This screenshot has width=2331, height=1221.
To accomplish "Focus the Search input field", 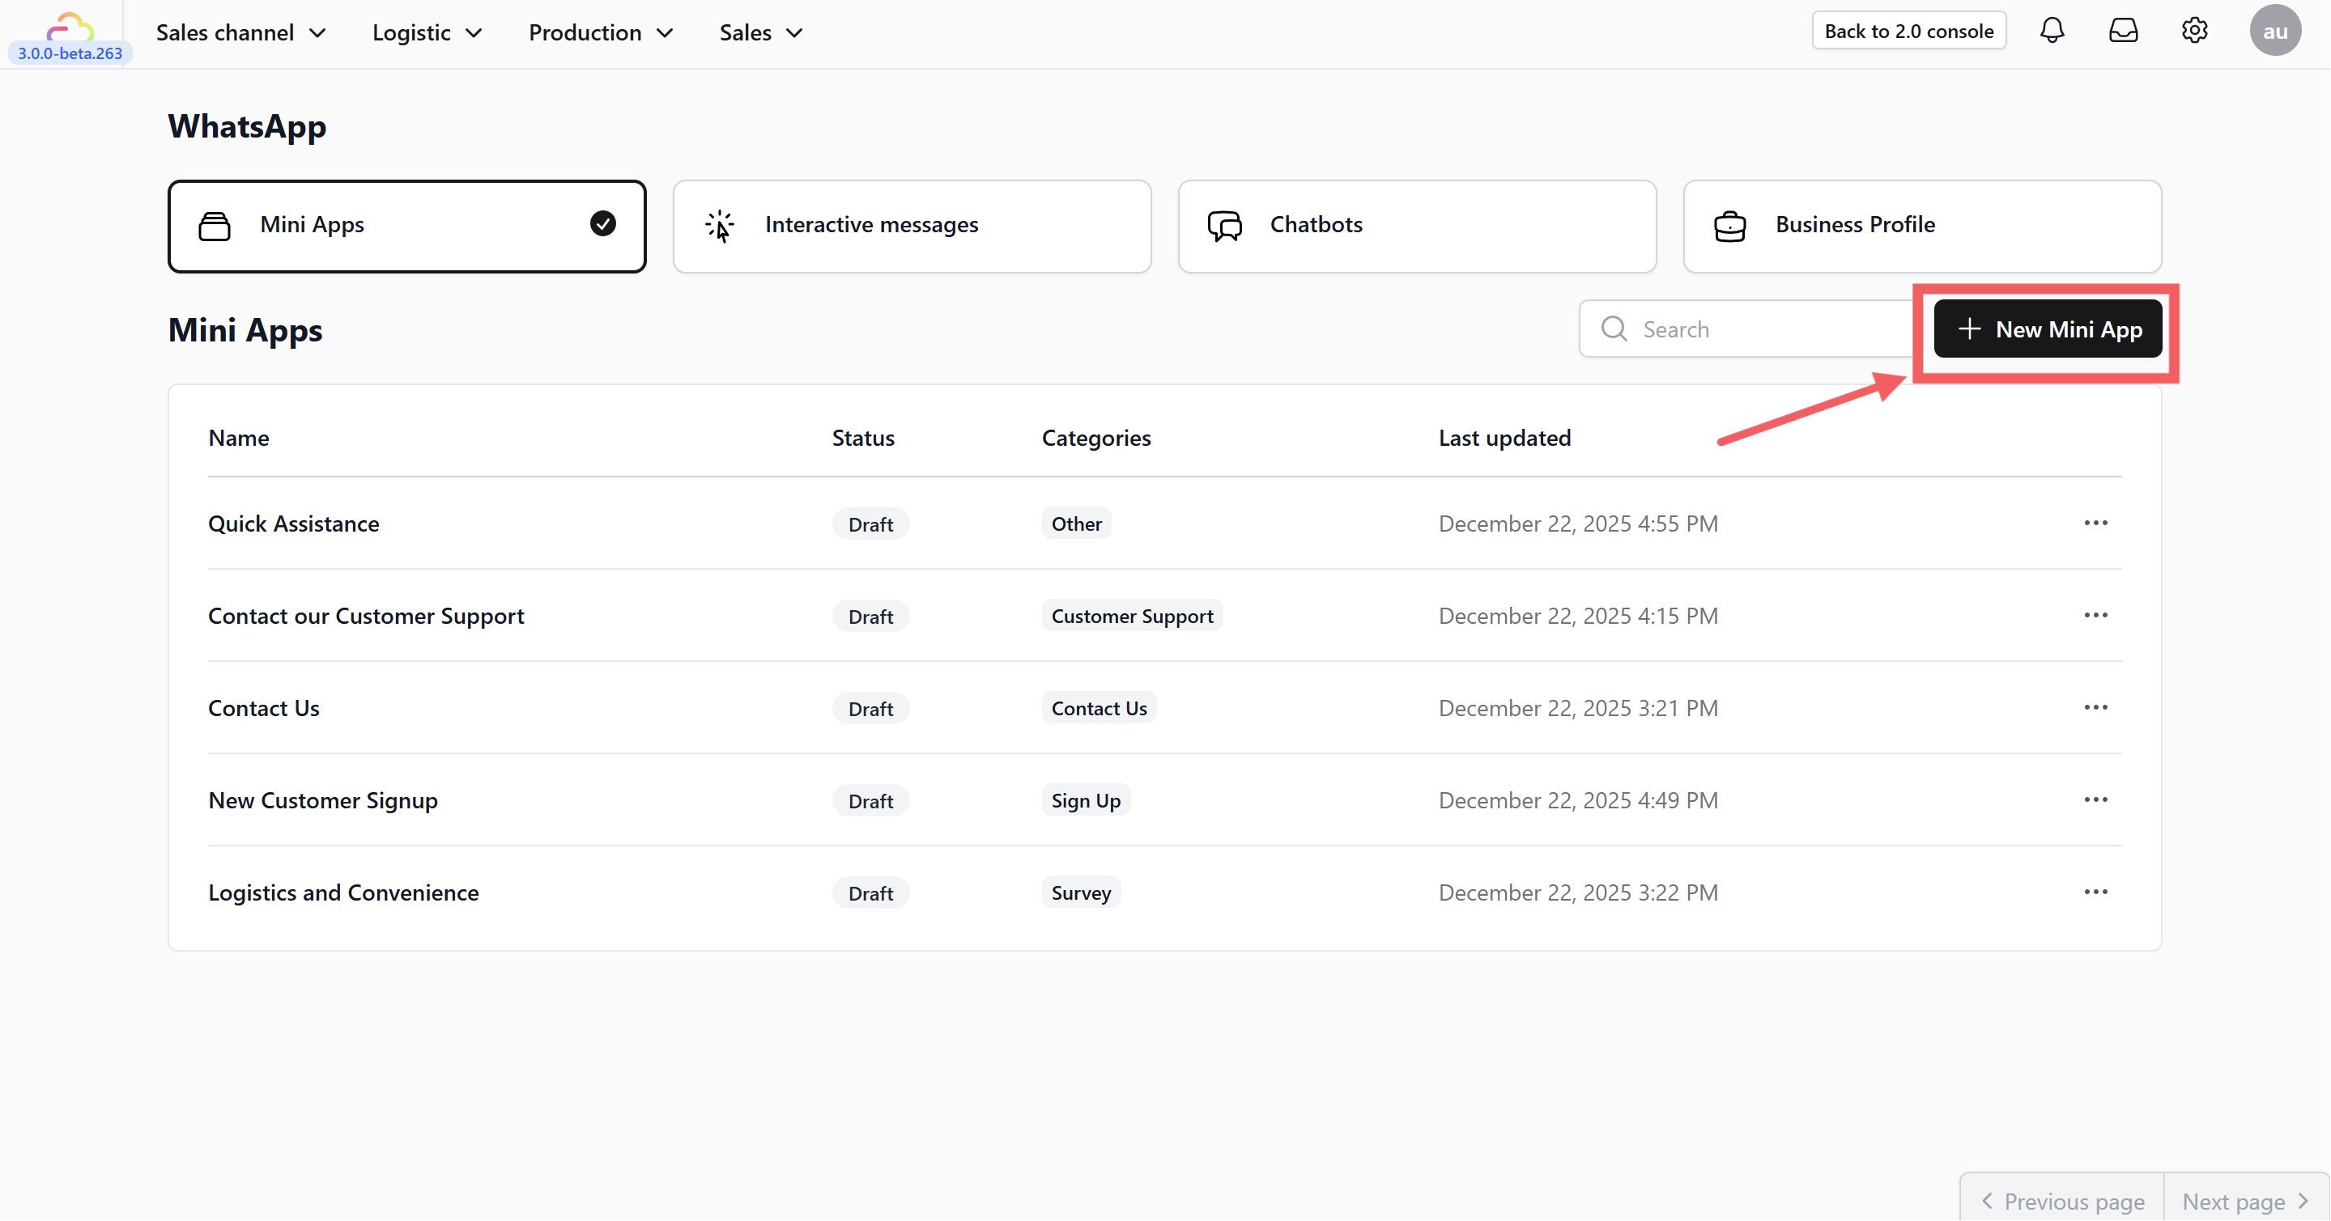I will (1746, 329).
